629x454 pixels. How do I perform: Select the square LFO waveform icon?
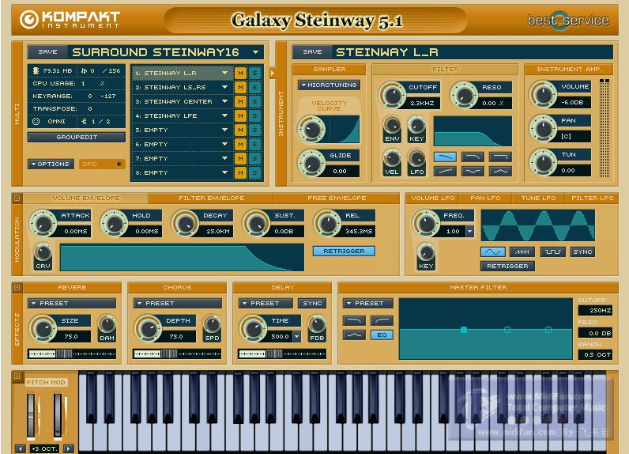[x=553, y=252]
